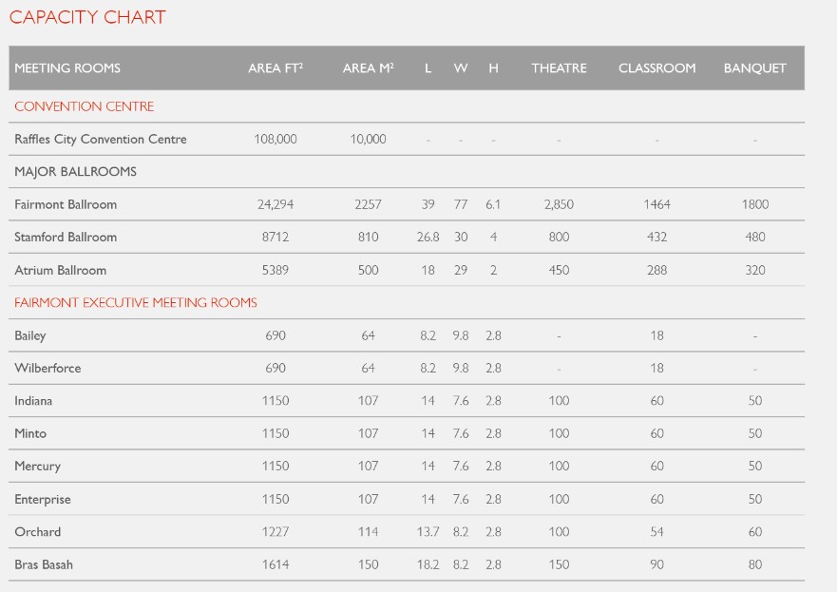
Task: Click the Orchard room name
Action: 38,531
